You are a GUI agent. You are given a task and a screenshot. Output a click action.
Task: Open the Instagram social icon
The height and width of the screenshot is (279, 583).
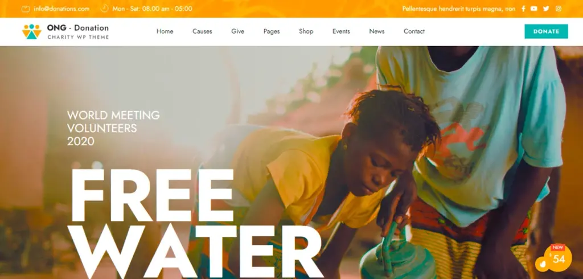(559, 9)
